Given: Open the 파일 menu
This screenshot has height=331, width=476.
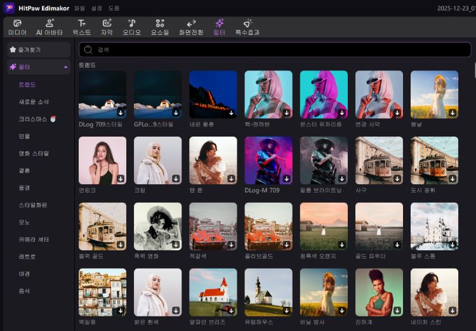Looking at the screenshot, I should pyautogui.click(x=79, y=8).
